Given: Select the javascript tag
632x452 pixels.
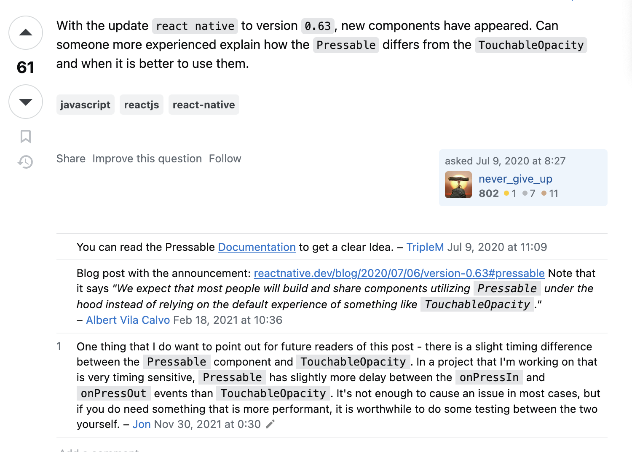Looking at the screenshot, I should pyautogui.click(x=85, y=105).
